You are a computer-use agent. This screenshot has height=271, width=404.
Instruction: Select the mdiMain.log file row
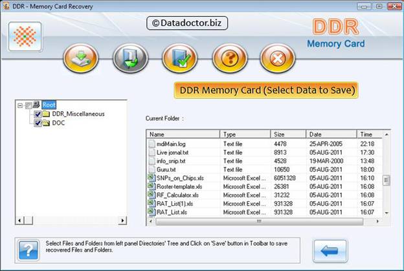coord(265,144)
